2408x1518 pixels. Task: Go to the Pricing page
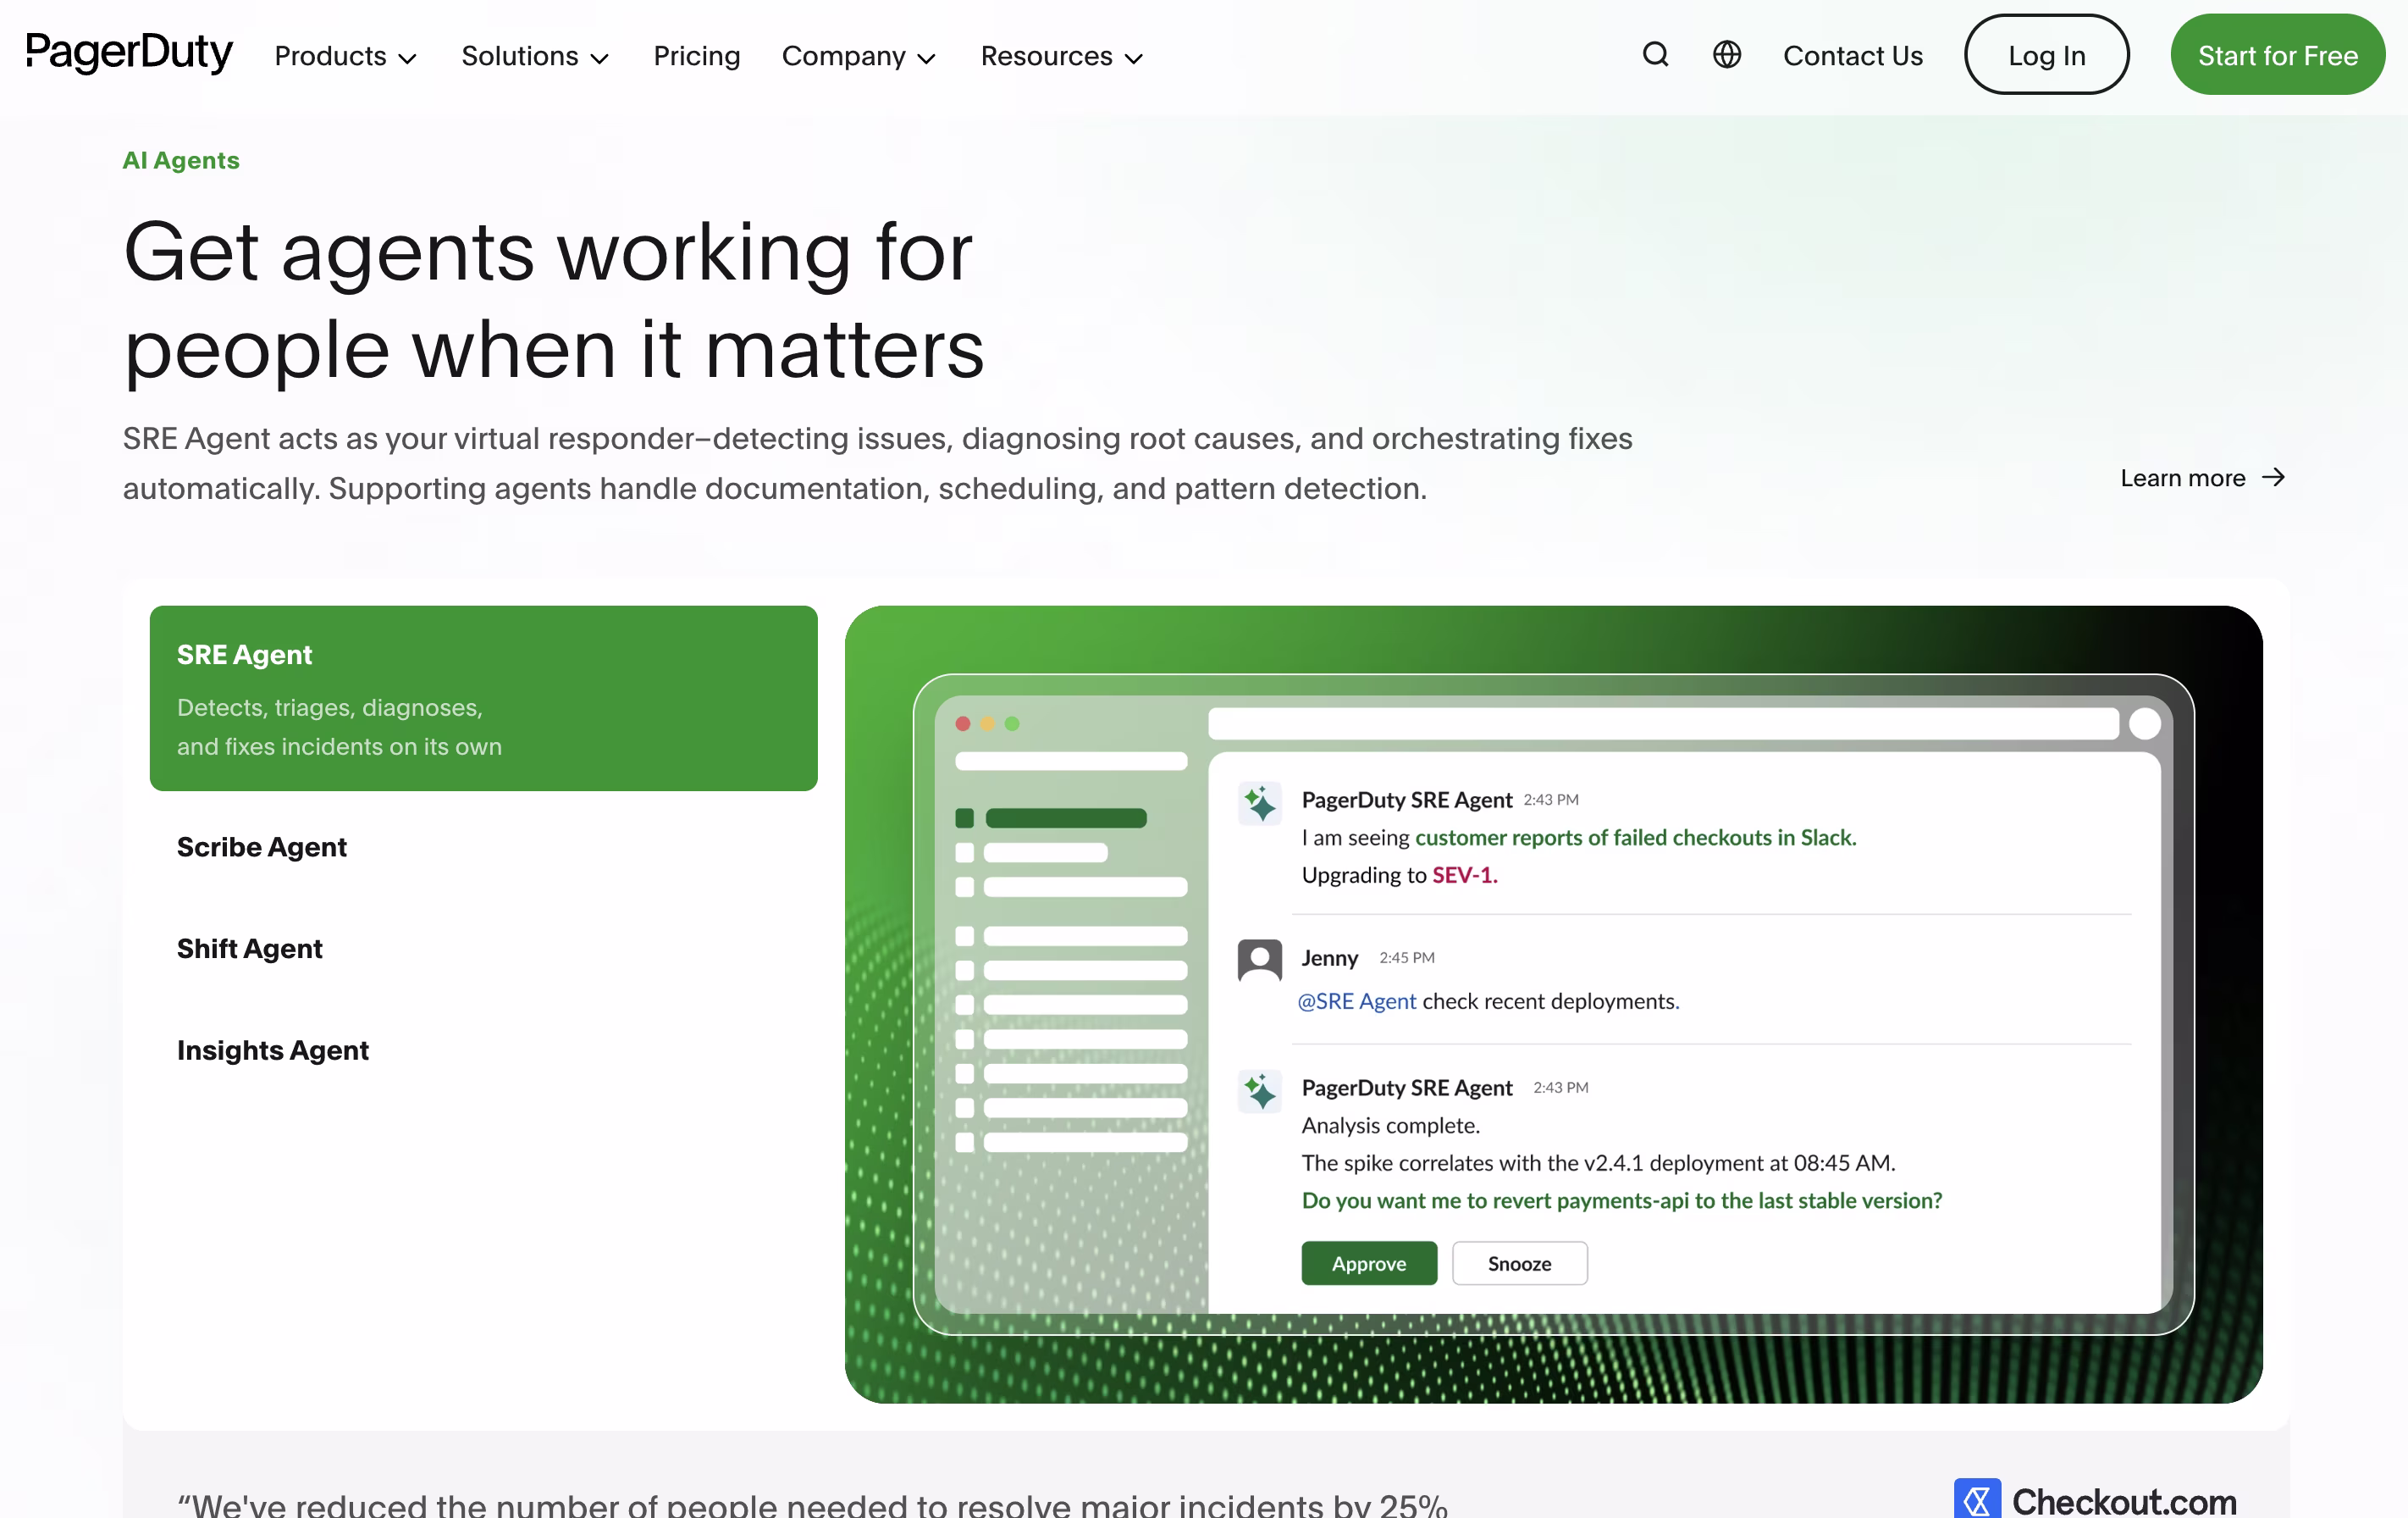pos(696,56)
